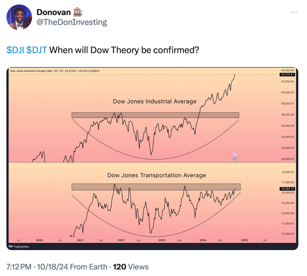
Task: Click the Dow Jones Industrial Average chart title
Action: pos(155,101)
